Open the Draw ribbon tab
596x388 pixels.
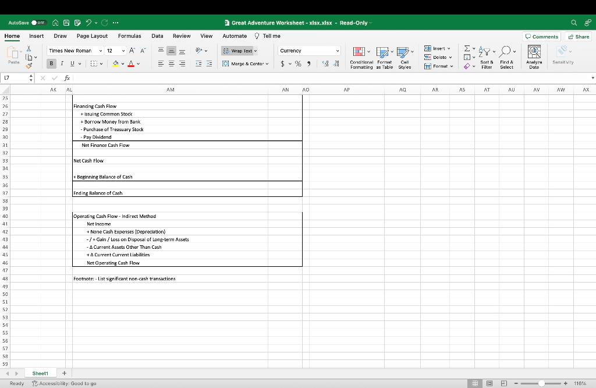pyautogui.click(x=60, y=36)
